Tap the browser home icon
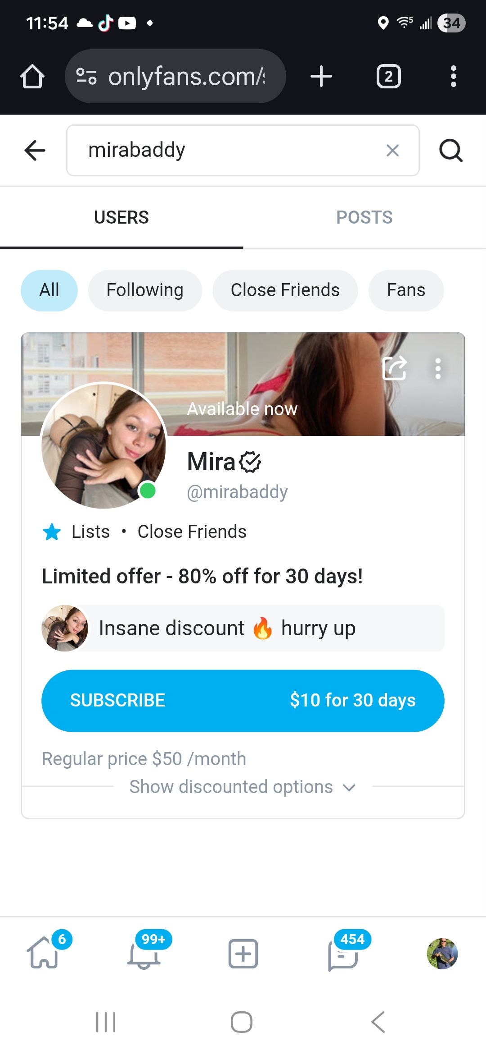Screen dimensions: 486x1055 [x=32, y=76]
